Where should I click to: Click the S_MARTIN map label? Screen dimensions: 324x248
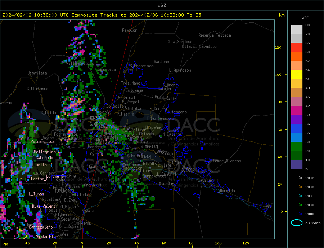click(x=149, y=146)
